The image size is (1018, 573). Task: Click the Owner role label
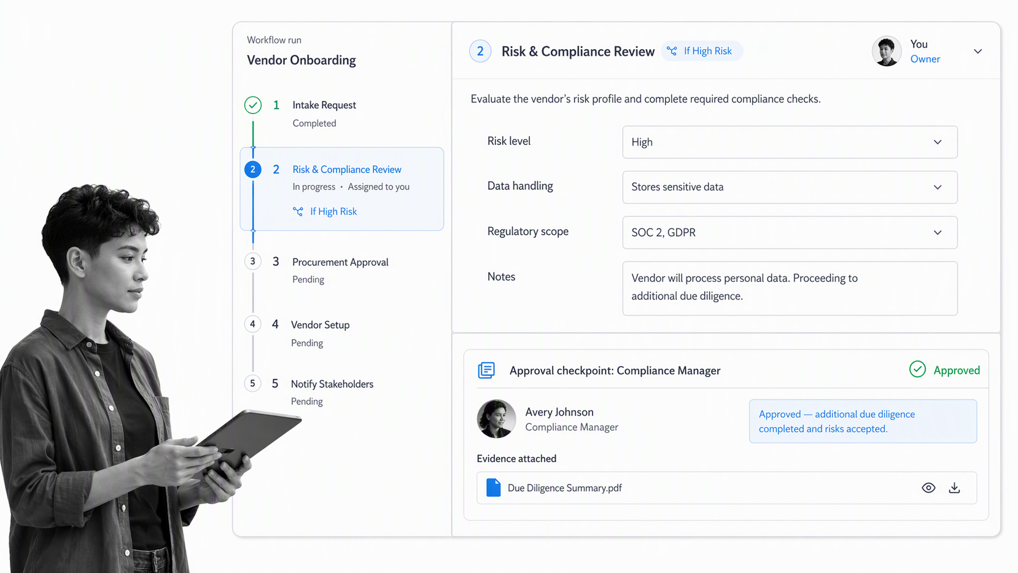(925, 59)
